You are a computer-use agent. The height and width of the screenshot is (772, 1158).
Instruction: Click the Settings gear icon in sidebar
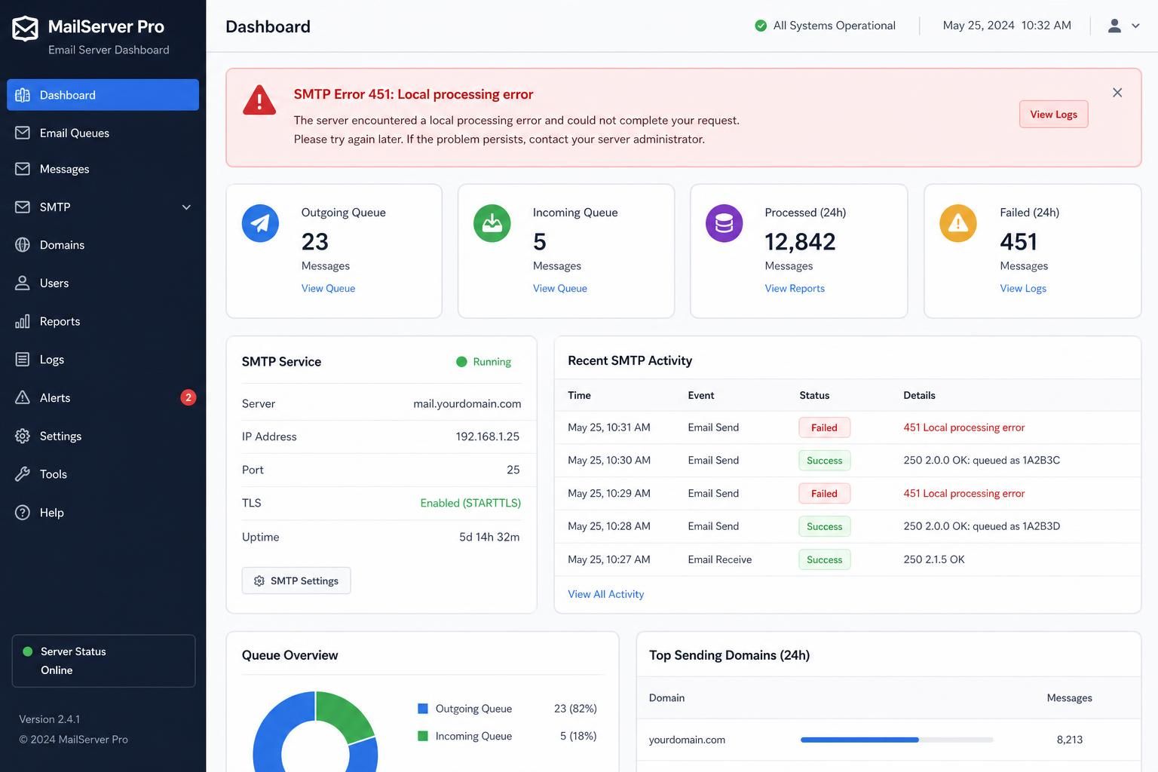pos(23,436)
